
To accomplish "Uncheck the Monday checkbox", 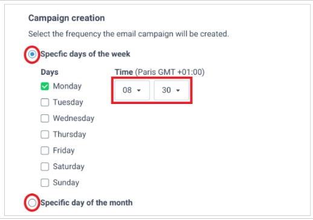I will (45, 86).
